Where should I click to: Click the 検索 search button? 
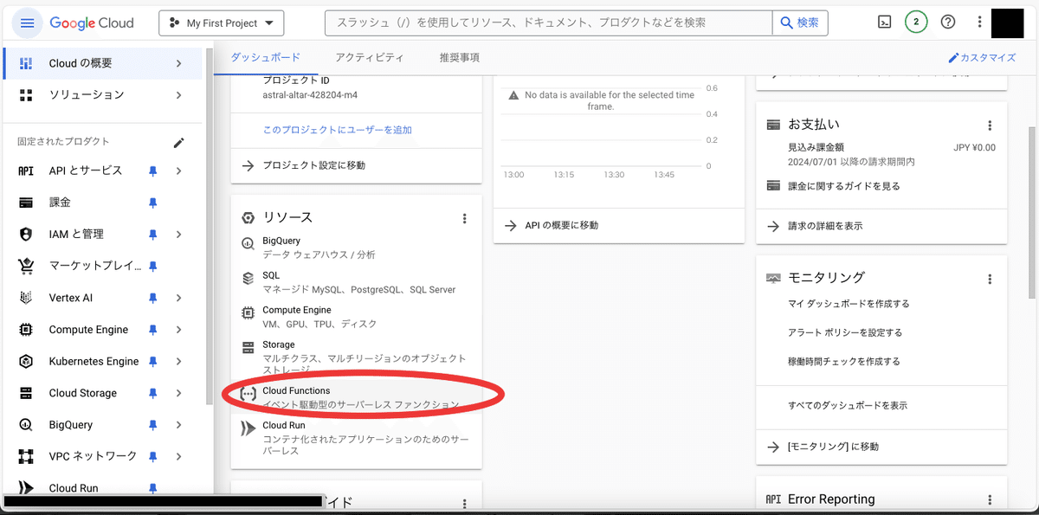(799, 23)
